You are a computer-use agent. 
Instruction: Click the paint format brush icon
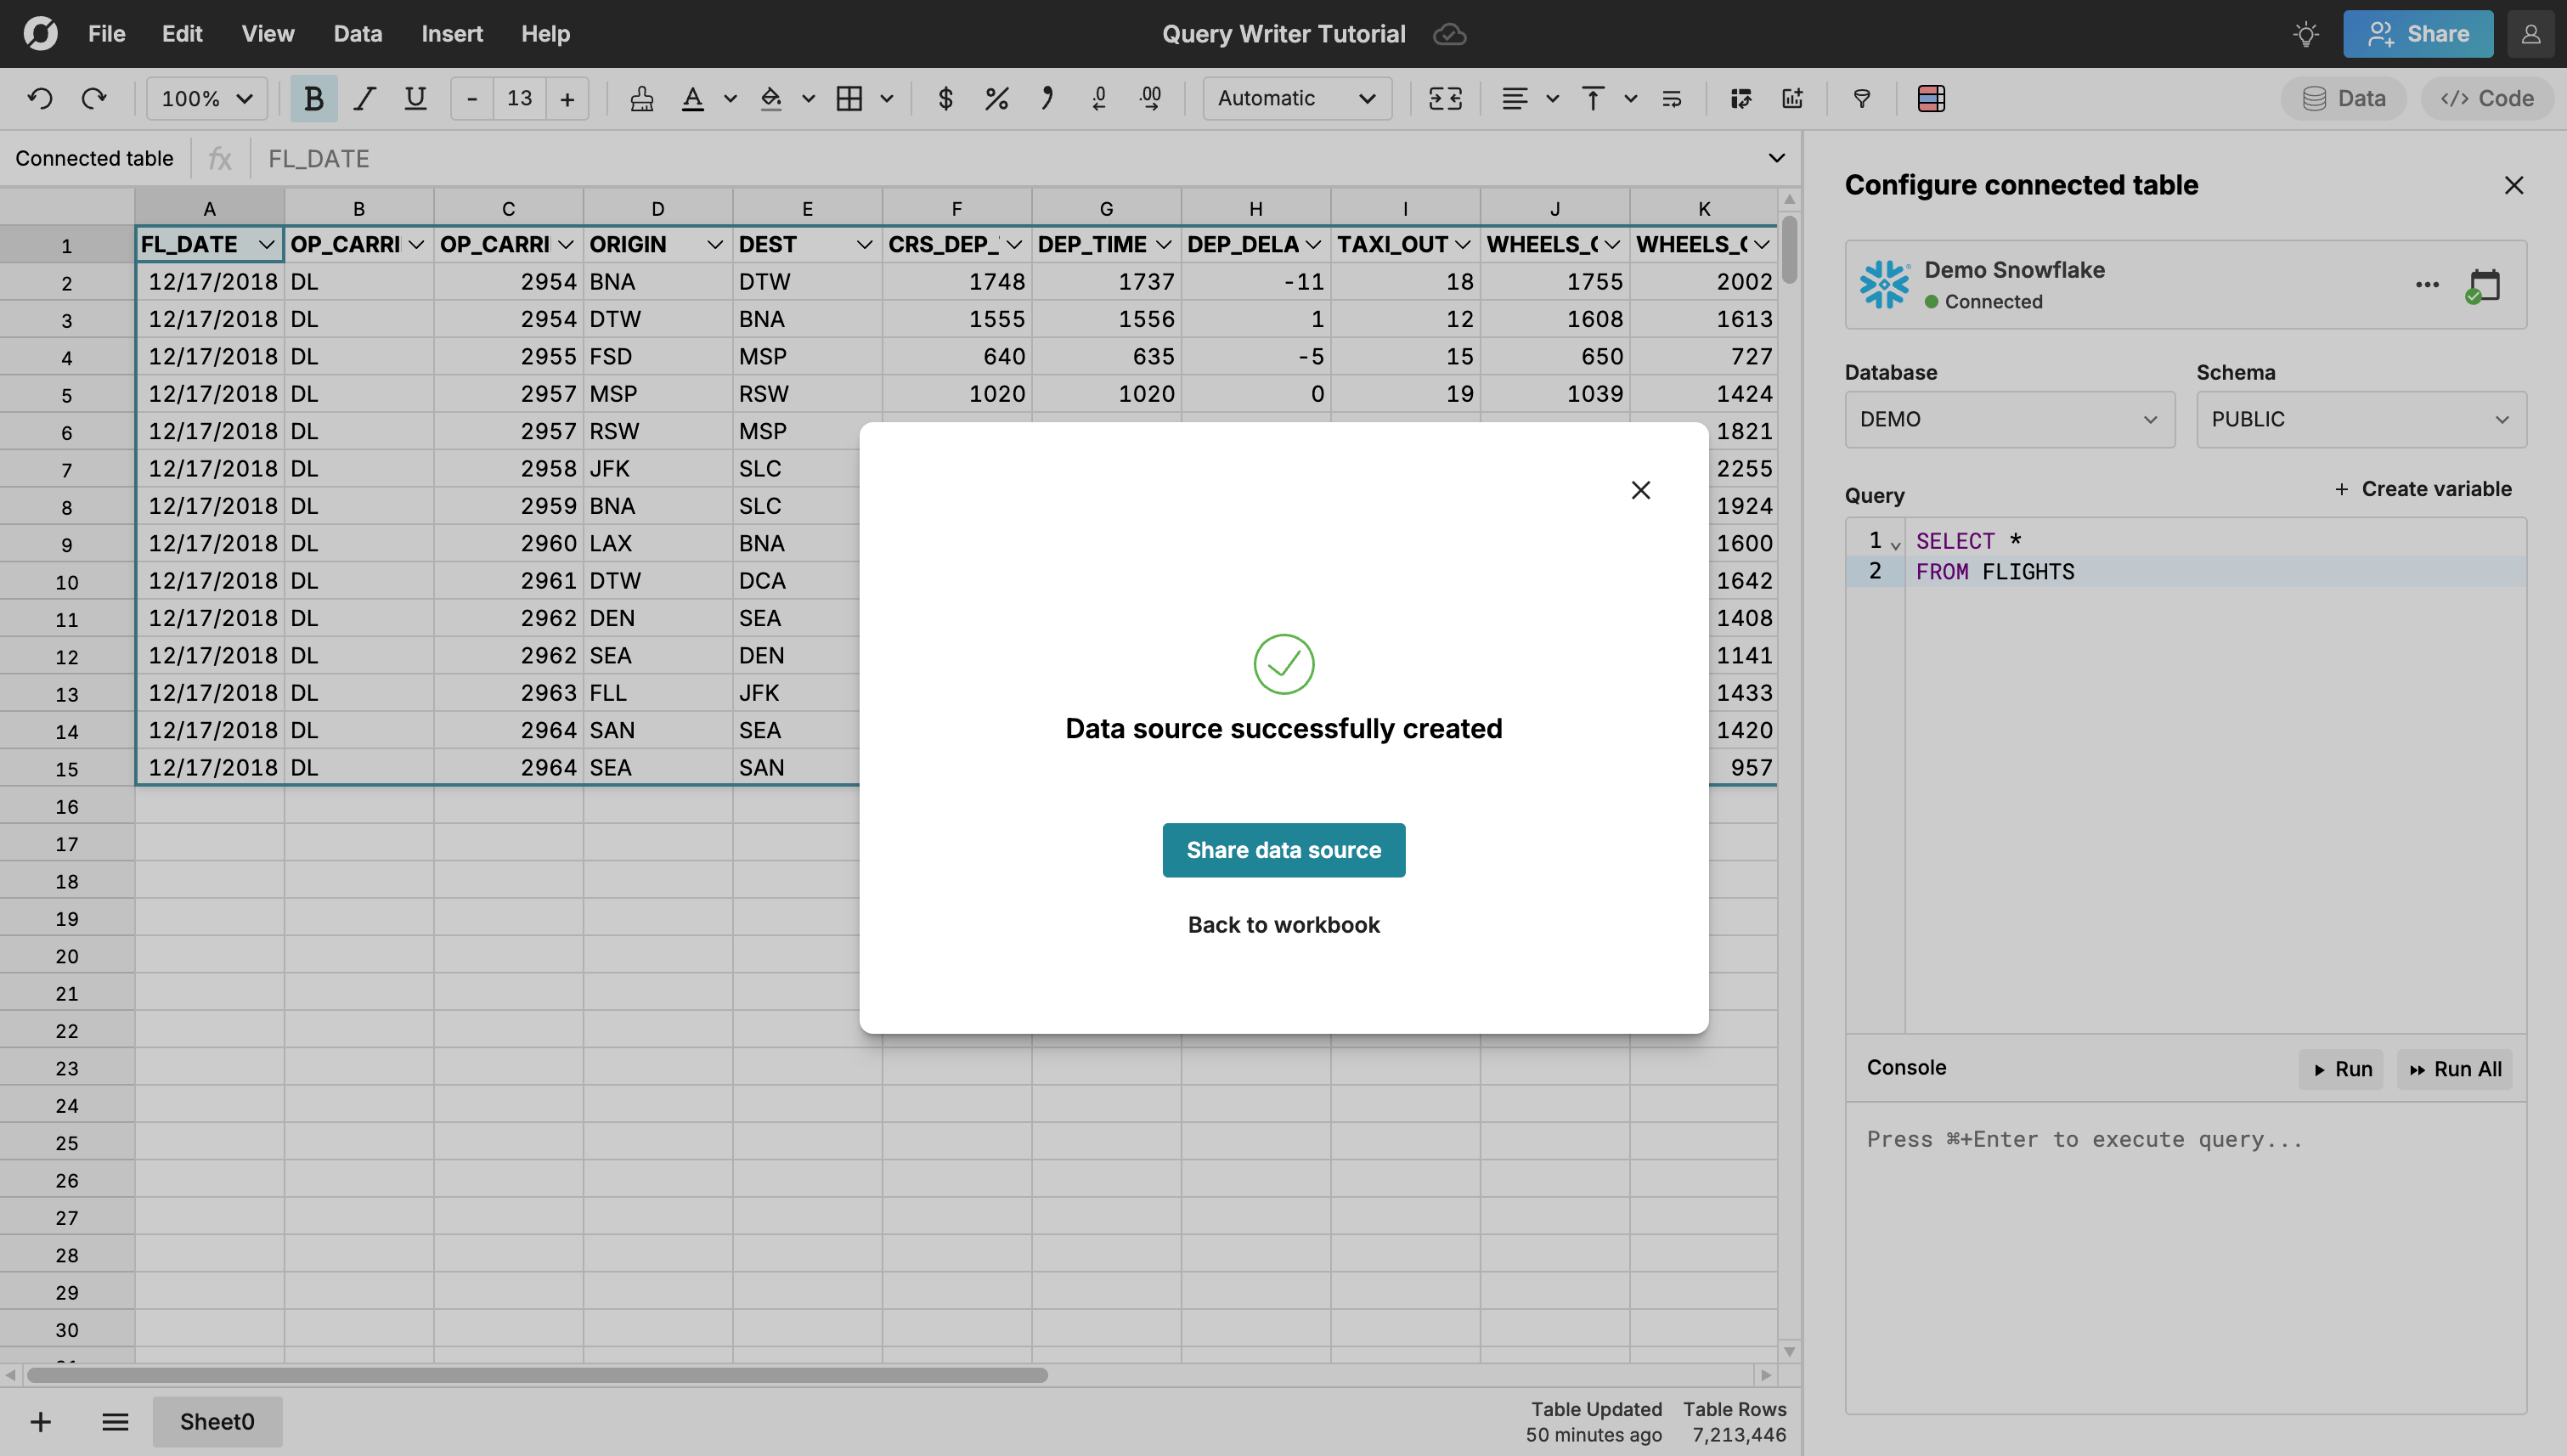pos(642,98)
